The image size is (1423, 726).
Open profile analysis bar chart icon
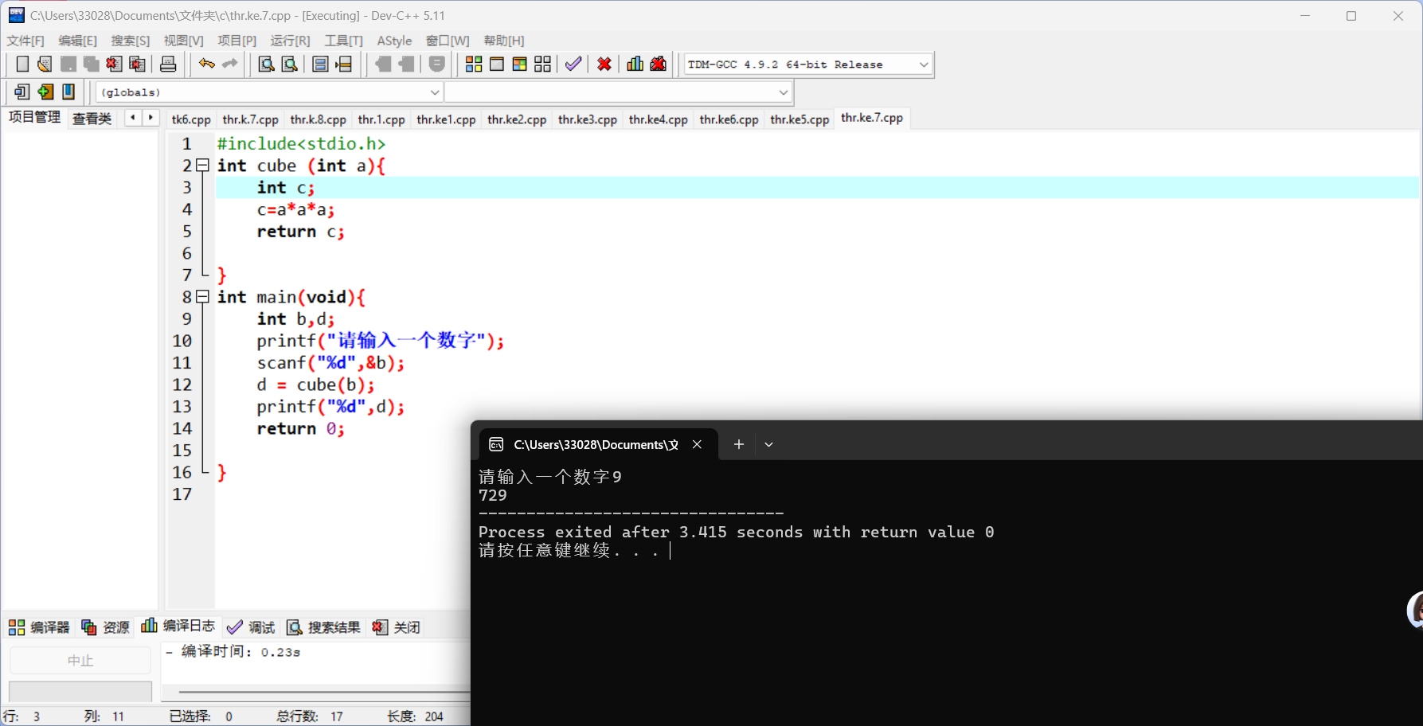pyautogui.click(x=635, y=64)
